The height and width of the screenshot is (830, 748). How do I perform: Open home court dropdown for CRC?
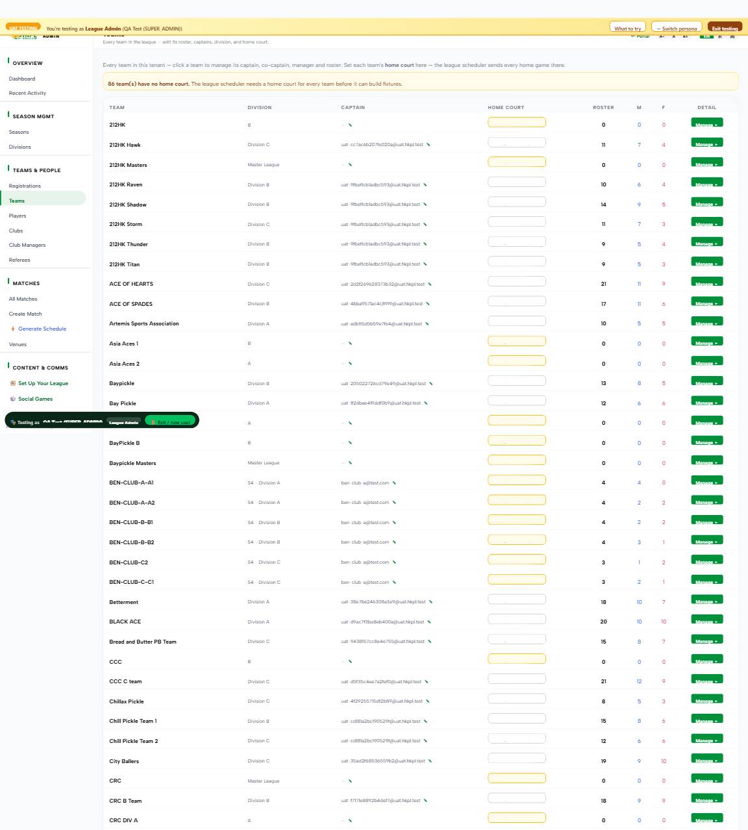[x=517, y=778]
